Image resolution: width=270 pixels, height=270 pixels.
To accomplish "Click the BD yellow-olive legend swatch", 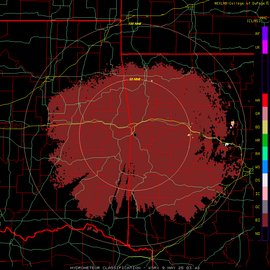I will tap(265, 127).
